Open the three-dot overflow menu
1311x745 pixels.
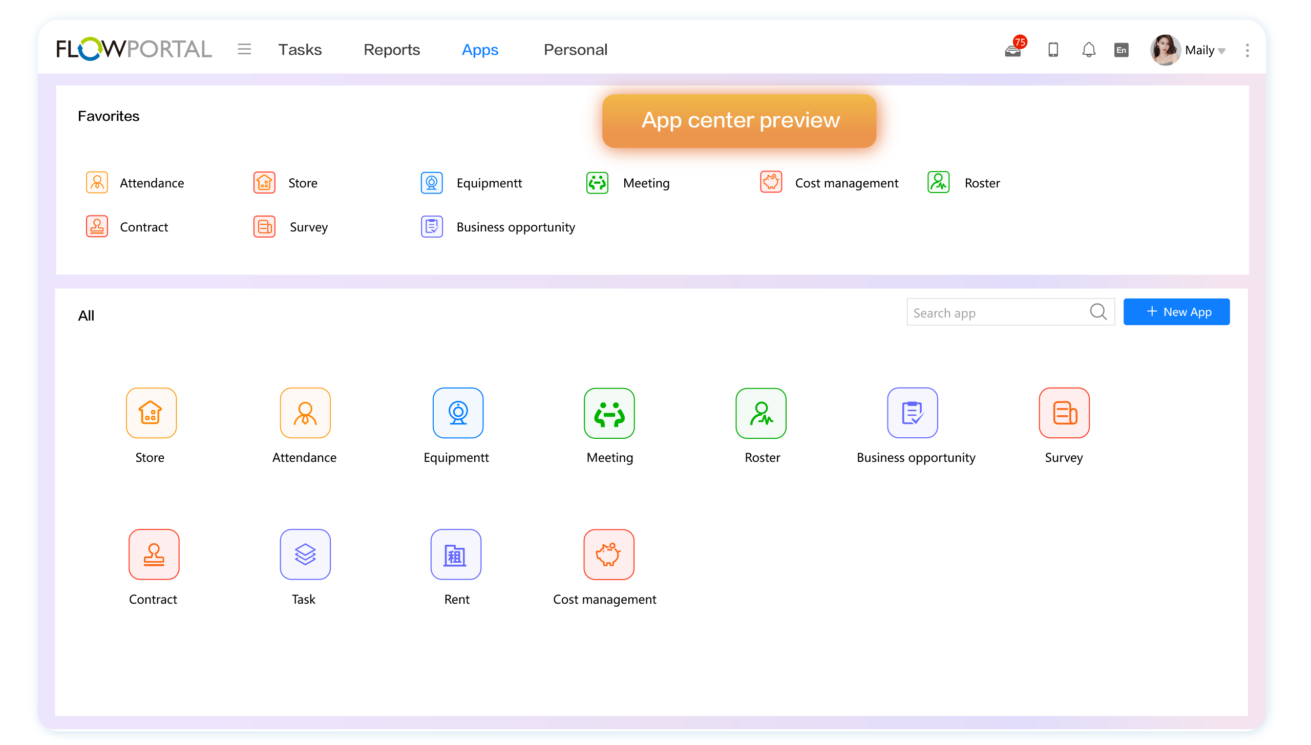pyautogui.click(x=1247, y=50)
